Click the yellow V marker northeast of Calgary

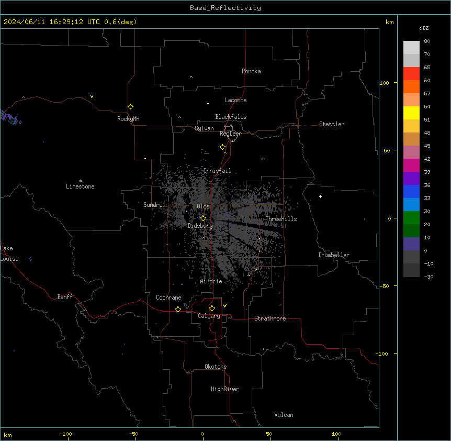(x=224, y=306)
